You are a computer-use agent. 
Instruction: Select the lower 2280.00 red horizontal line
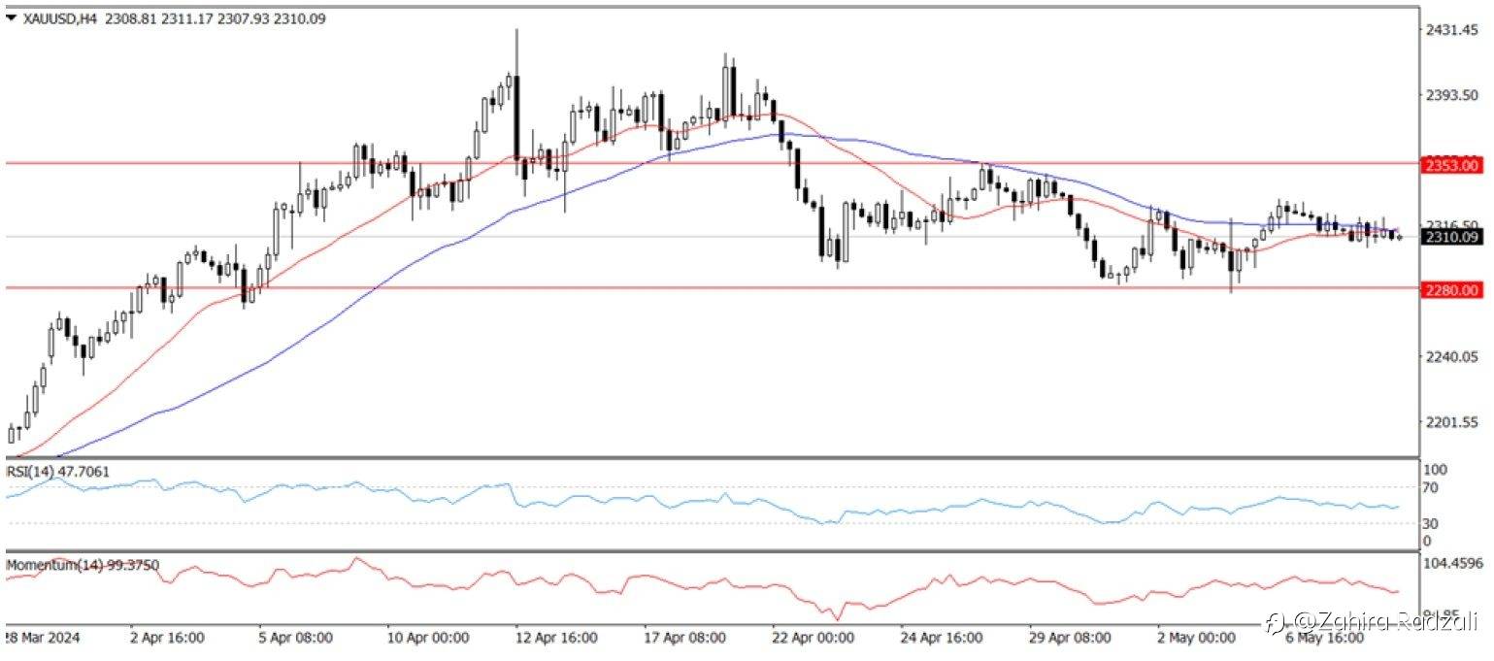[710, 287]
